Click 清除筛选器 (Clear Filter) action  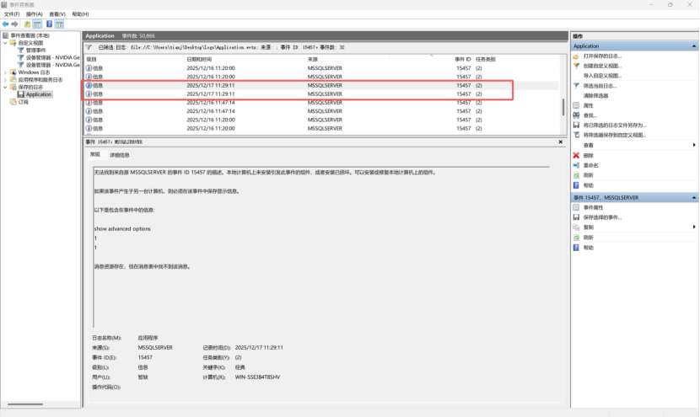595,95
